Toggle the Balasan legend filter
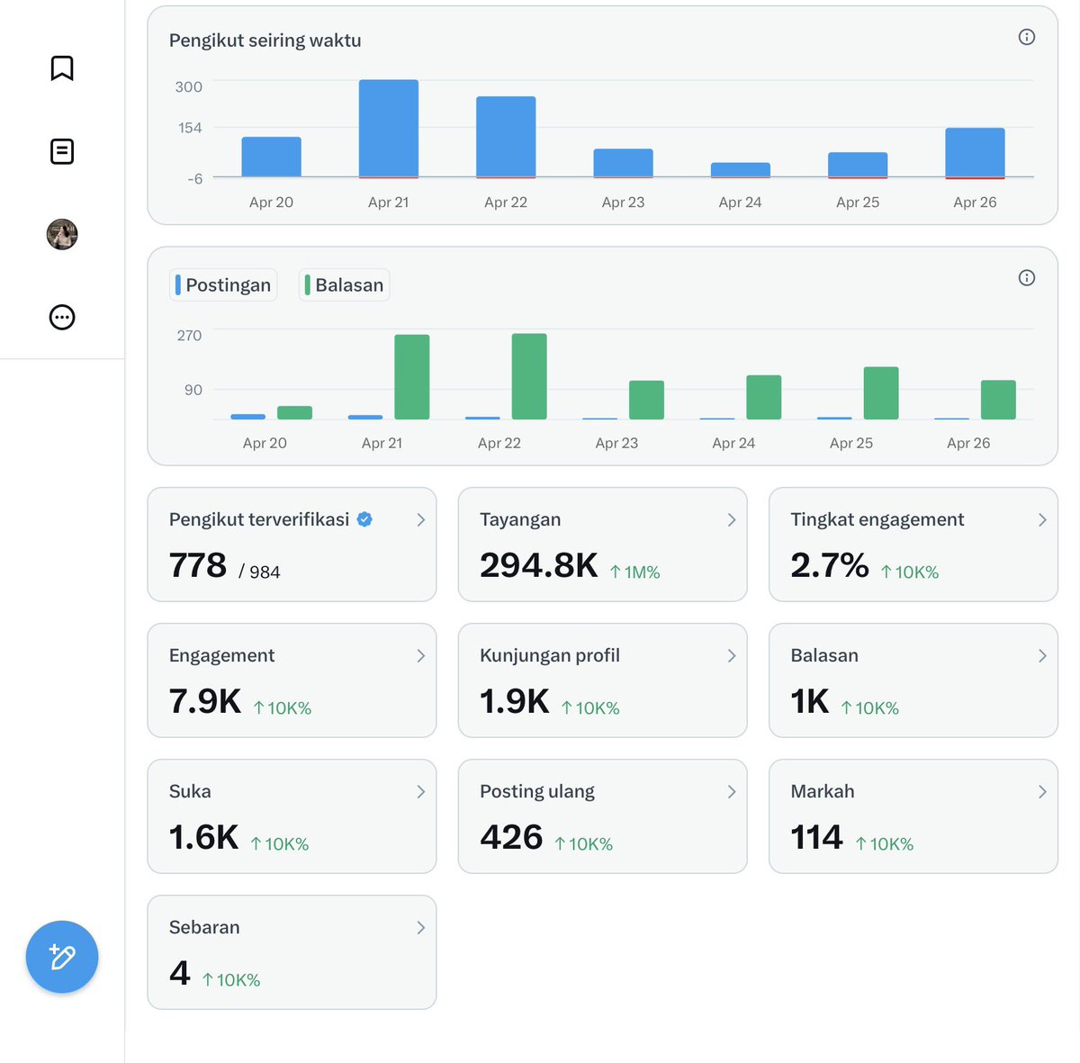This screenshot has height=1063, width=1080. [344, 284]
